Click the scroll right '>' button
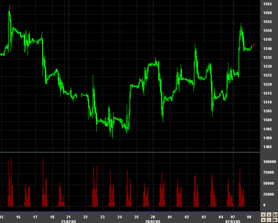Screen dimensions: 278x223 263,220
